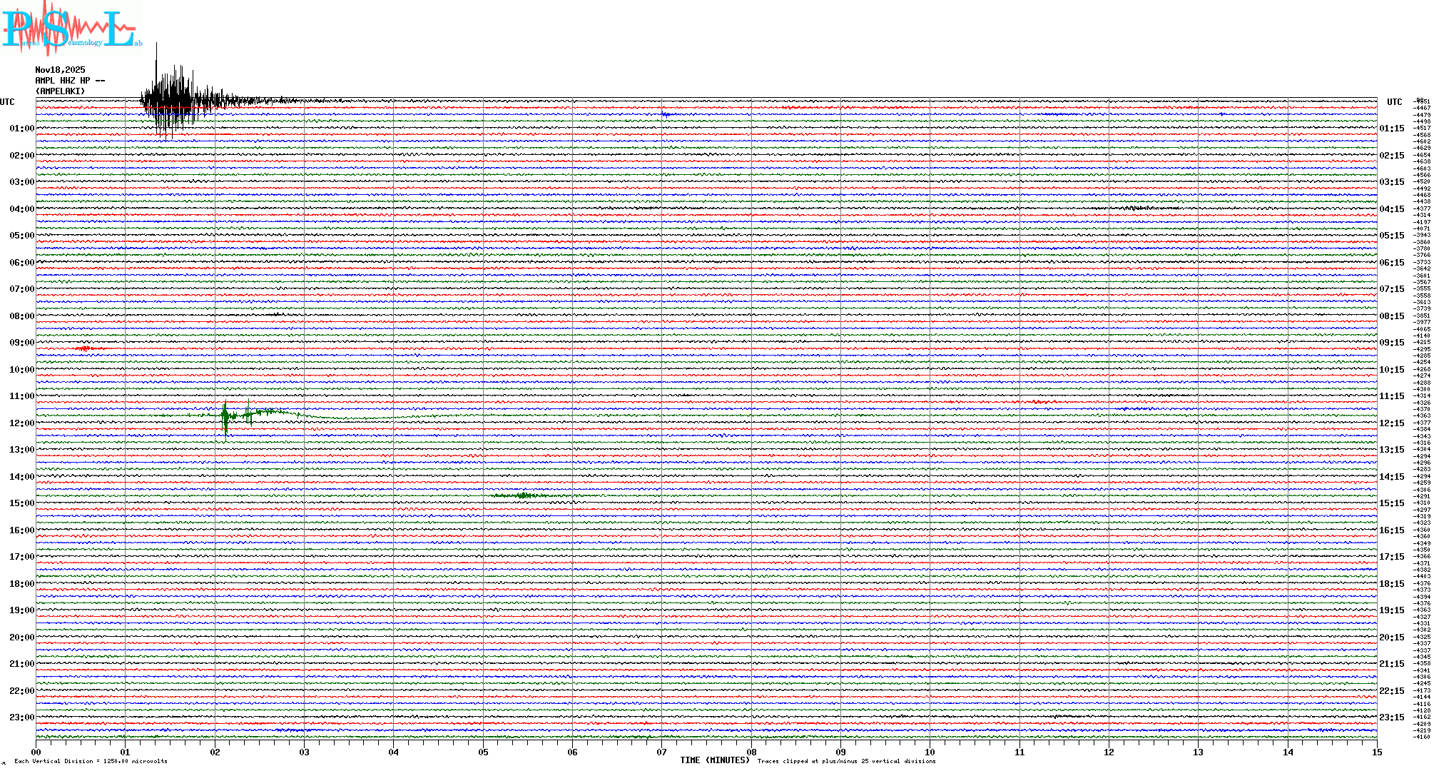Click the red blip on the 09:15 trace
The image size is (1434, 771).
[x=85, y=348]
